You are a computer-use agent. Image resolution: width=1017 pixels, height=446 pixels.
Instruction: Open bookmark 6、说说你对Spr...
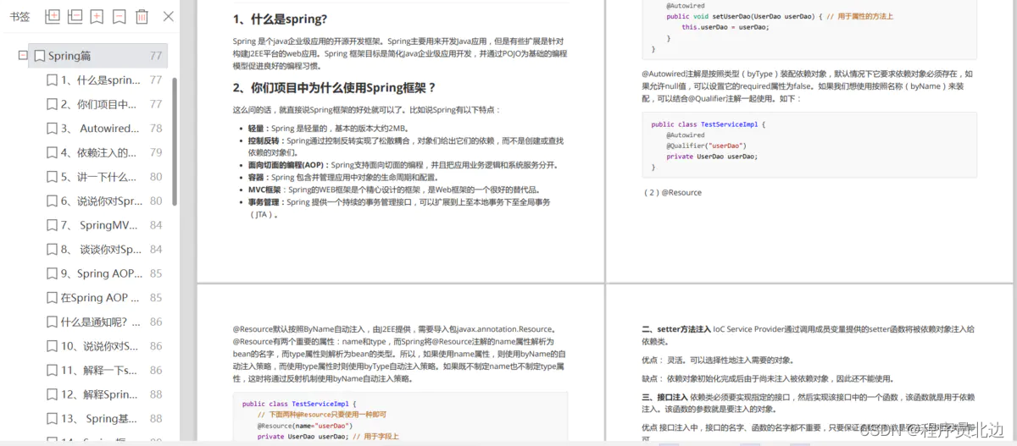[x=102, y=201]
